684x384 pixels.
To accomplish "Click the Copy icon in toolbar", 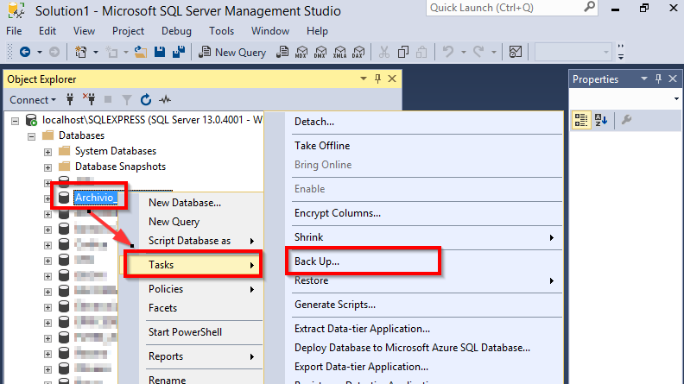I will [403, 53].
